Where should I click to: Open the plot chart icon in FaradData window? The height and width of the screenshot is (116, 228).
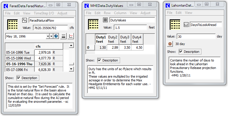pos(71,36)
